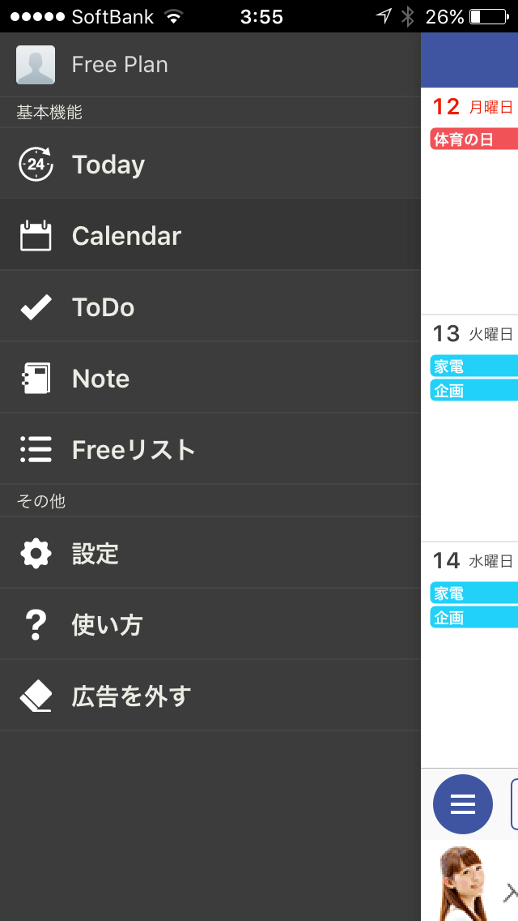The width and height of the screenshot is (518, 921).
Task: Tap the battery indicator in status bar
Action: coord(489,16)
